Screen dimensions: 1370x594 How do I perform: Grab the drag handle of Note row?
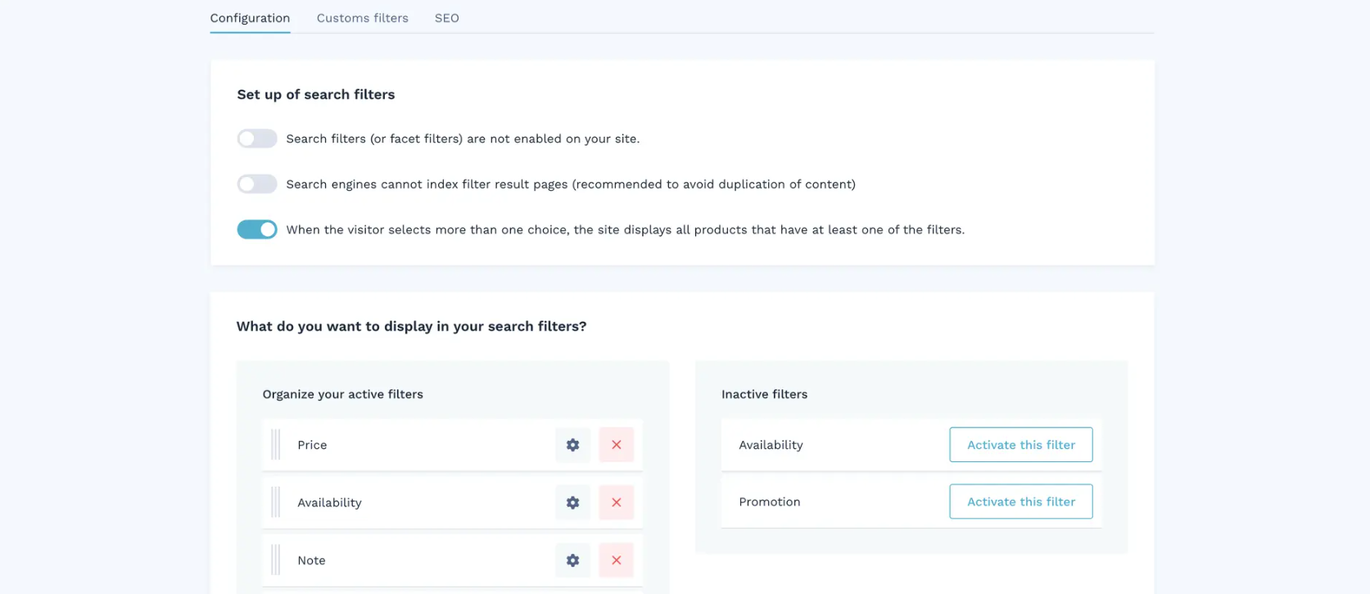click(x=276, y=560)
